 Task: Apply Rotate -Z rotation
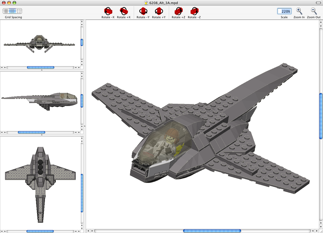[x=194, y=11]
